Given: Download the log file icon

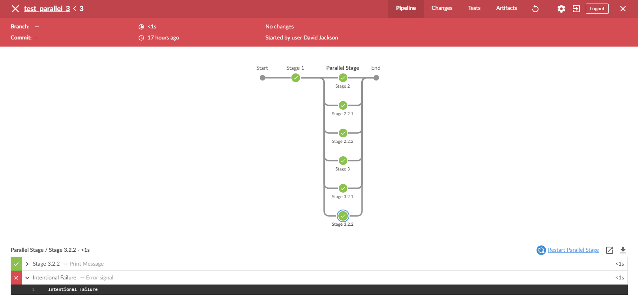Looking at the screenshot, I should [623, 250].
